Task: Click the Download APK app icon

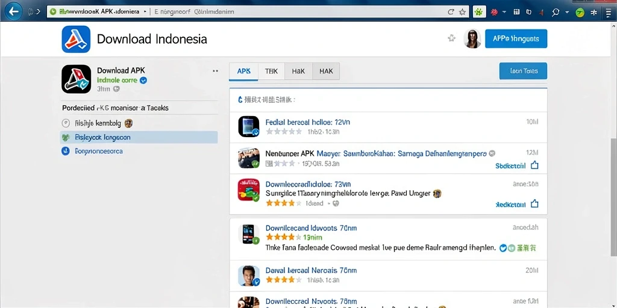Action: click(x=76, y=79)
